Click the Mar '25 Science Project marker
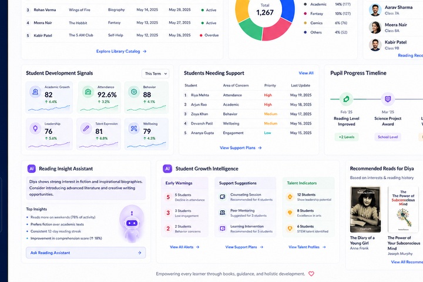The width and height of the screenshot is (423, 282). [x=388, y=99]
